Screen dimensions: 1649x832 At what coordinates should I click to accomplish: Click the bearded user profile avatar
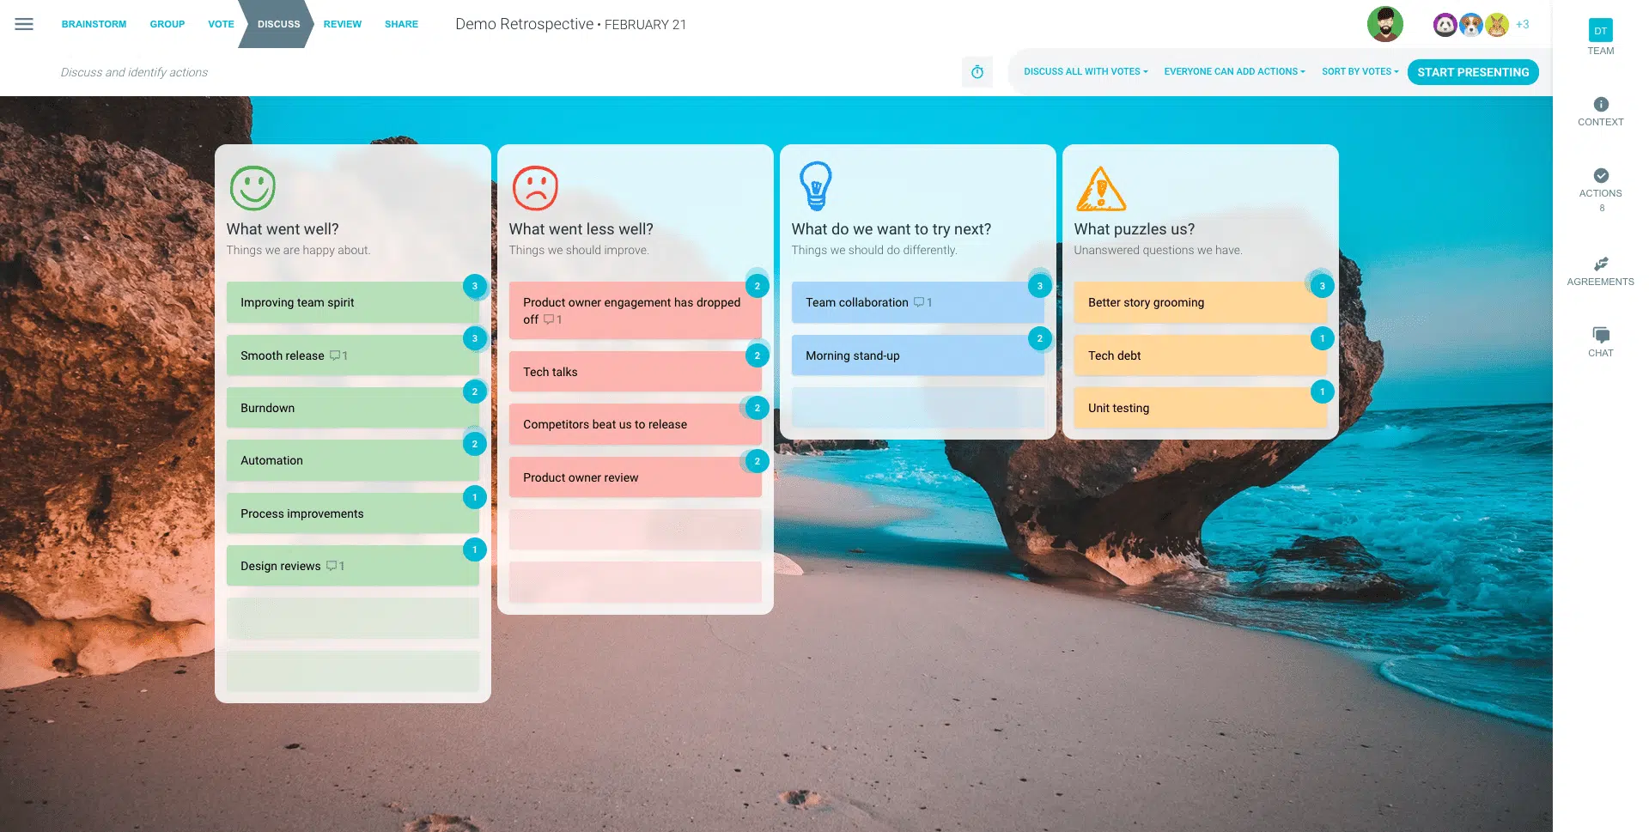pyautogui.click(x=1385, y=24)
